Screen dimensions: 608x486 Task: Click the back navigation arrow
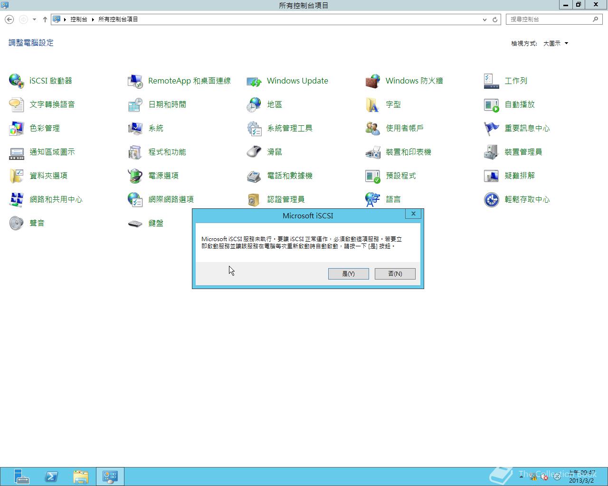[x=9, y=19]
